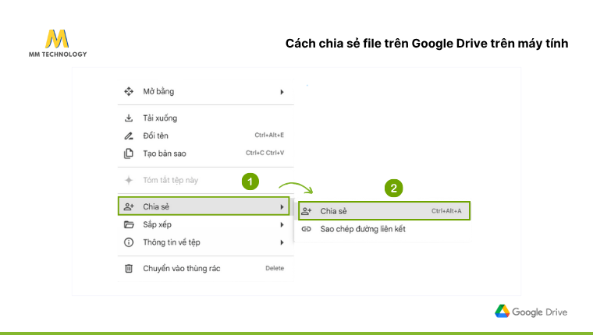
Task: Click the Ctrl+Alt+E shortcut text
Action: (x=269, y=136)
